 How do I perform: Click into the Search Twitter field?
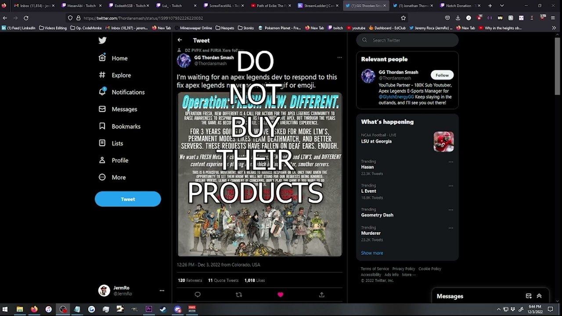point(407,40)
